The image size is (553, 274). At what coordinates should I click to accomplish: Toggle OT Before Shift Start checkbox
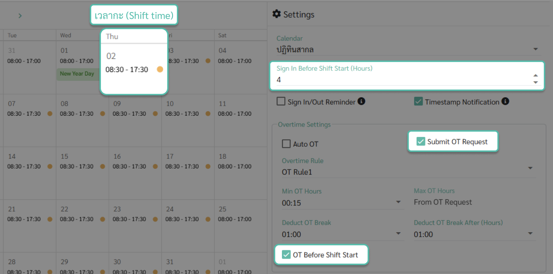(x=286, y=254)
